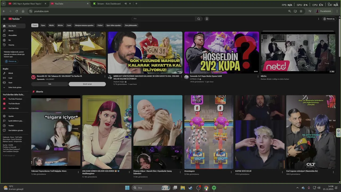
Task: Open Geri bildirim gönder in sidebar
Action: pos(14,130)
